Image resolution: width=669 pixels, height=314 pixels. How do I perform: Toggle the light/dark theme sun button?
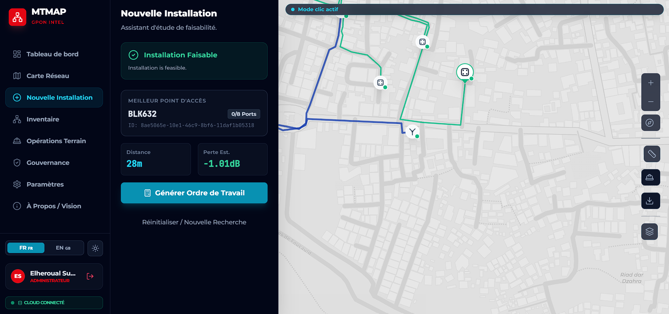pyautogui.click(x=95, y=249)
